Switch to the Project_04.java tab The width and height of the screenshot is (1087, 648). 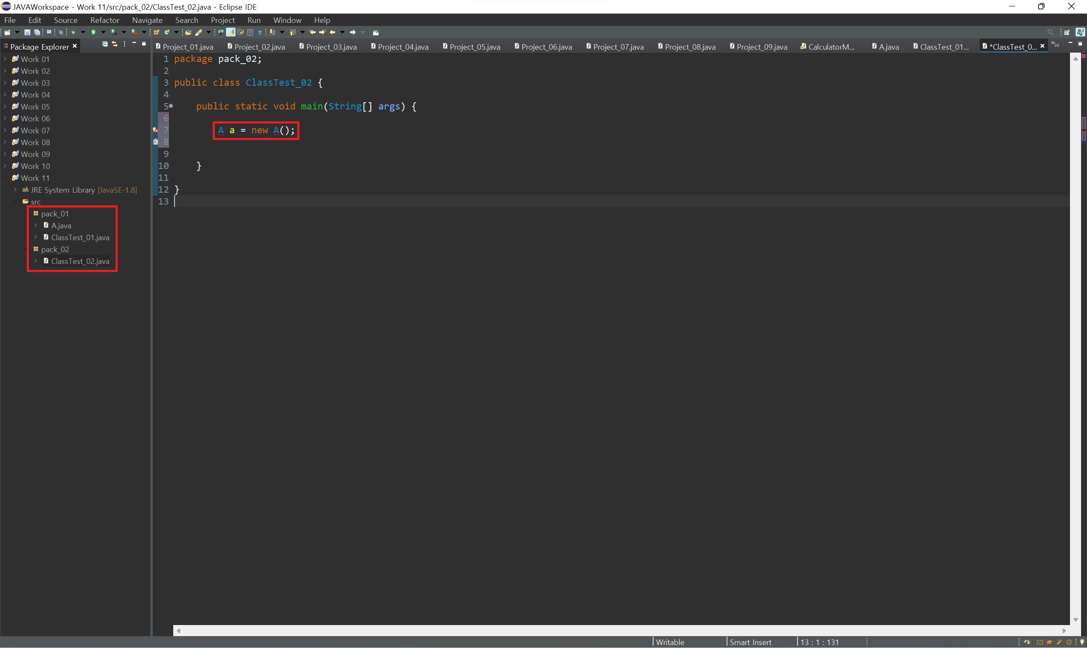(x=403, y=47)
